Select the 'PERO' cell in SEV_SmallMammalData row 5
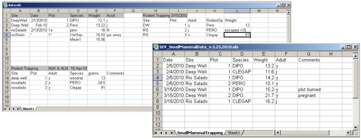Screen dimensions: 361x139 coord(242,84)
